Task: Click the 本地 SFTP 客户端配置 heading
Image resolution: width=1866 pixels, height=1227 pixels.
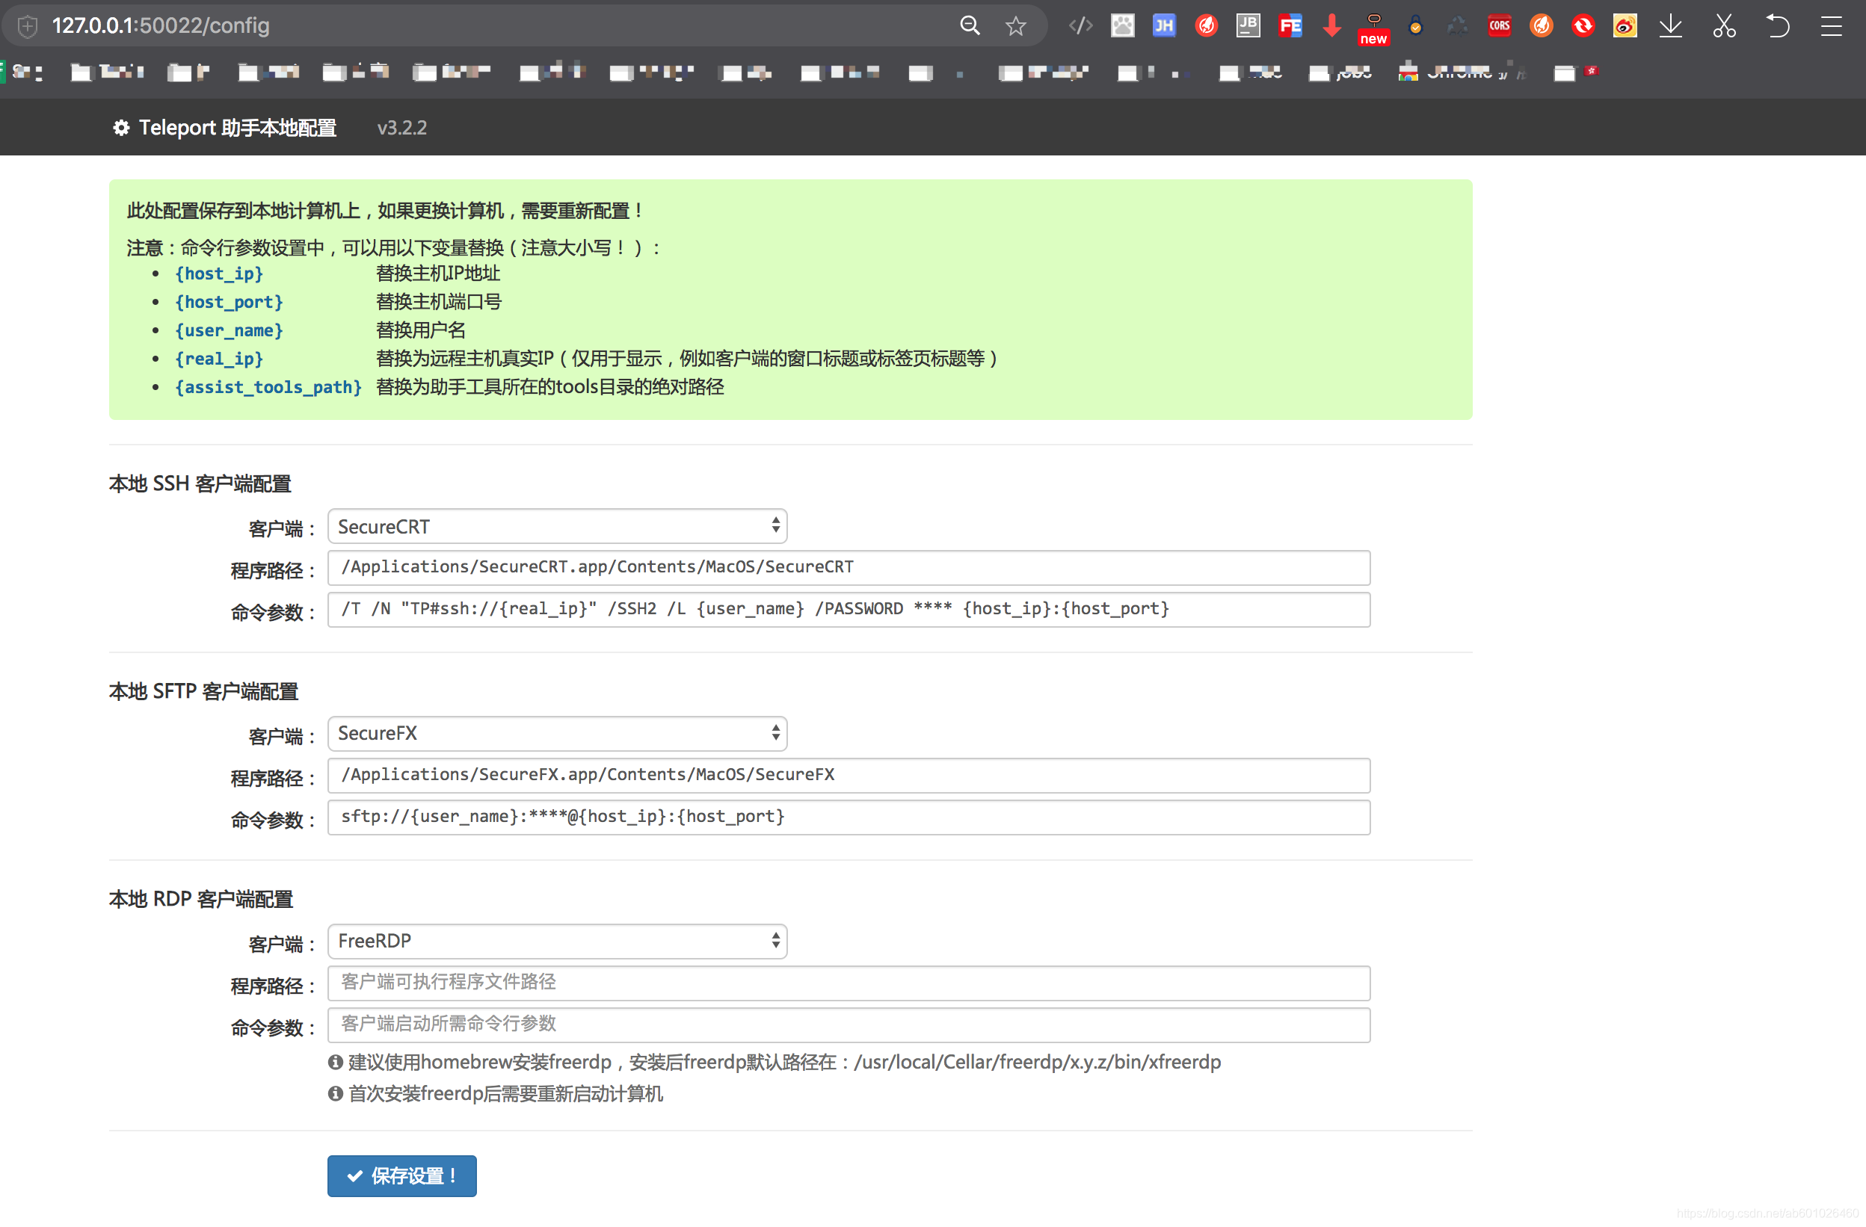Action: (x=204, y=691)
